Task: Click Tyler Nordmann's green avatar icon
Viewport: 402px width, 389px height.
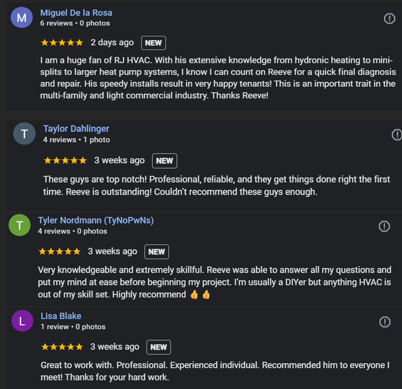Action: pos(20,225)
